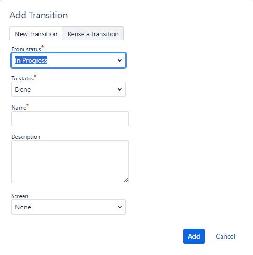The image size is (253, 255).
Task: Open the Reuse a transition tab
Action: 93,34
